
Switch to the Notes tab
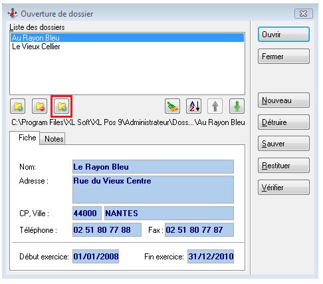[x=53, y=139]
